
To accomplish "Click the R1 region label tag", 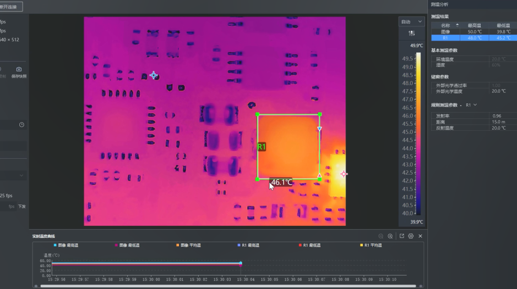I will [x=262, y=147].
